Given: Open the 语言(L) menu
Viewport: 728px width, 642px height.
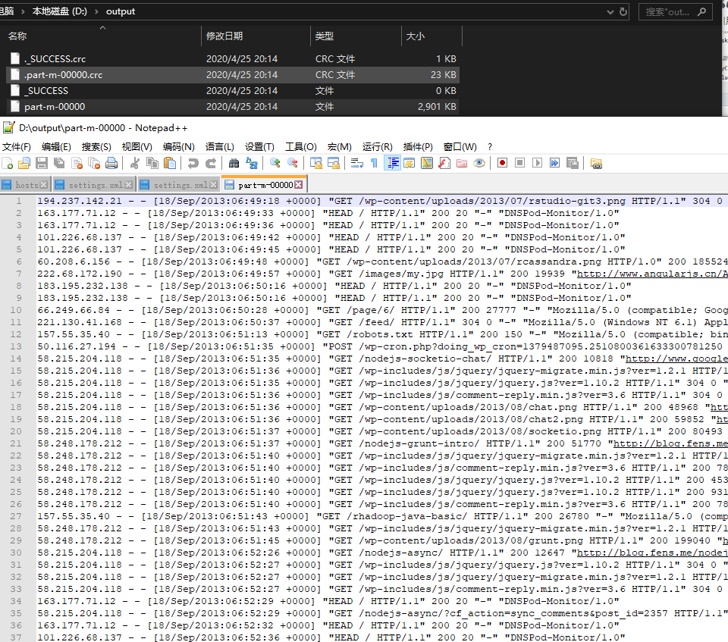Looking at the screenshot, I should 220,147.
